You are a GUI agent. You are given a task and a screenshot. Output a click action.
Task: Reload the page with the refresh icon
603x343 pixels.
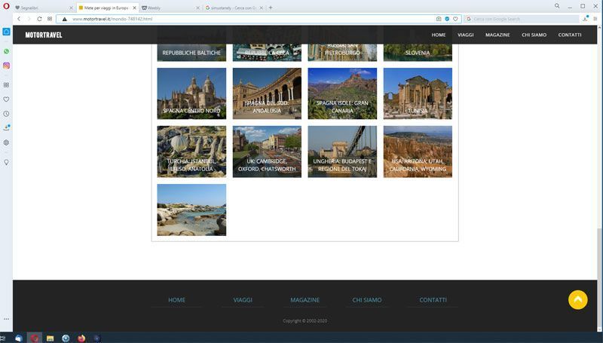pyautogui.click(x=39, y=19)
